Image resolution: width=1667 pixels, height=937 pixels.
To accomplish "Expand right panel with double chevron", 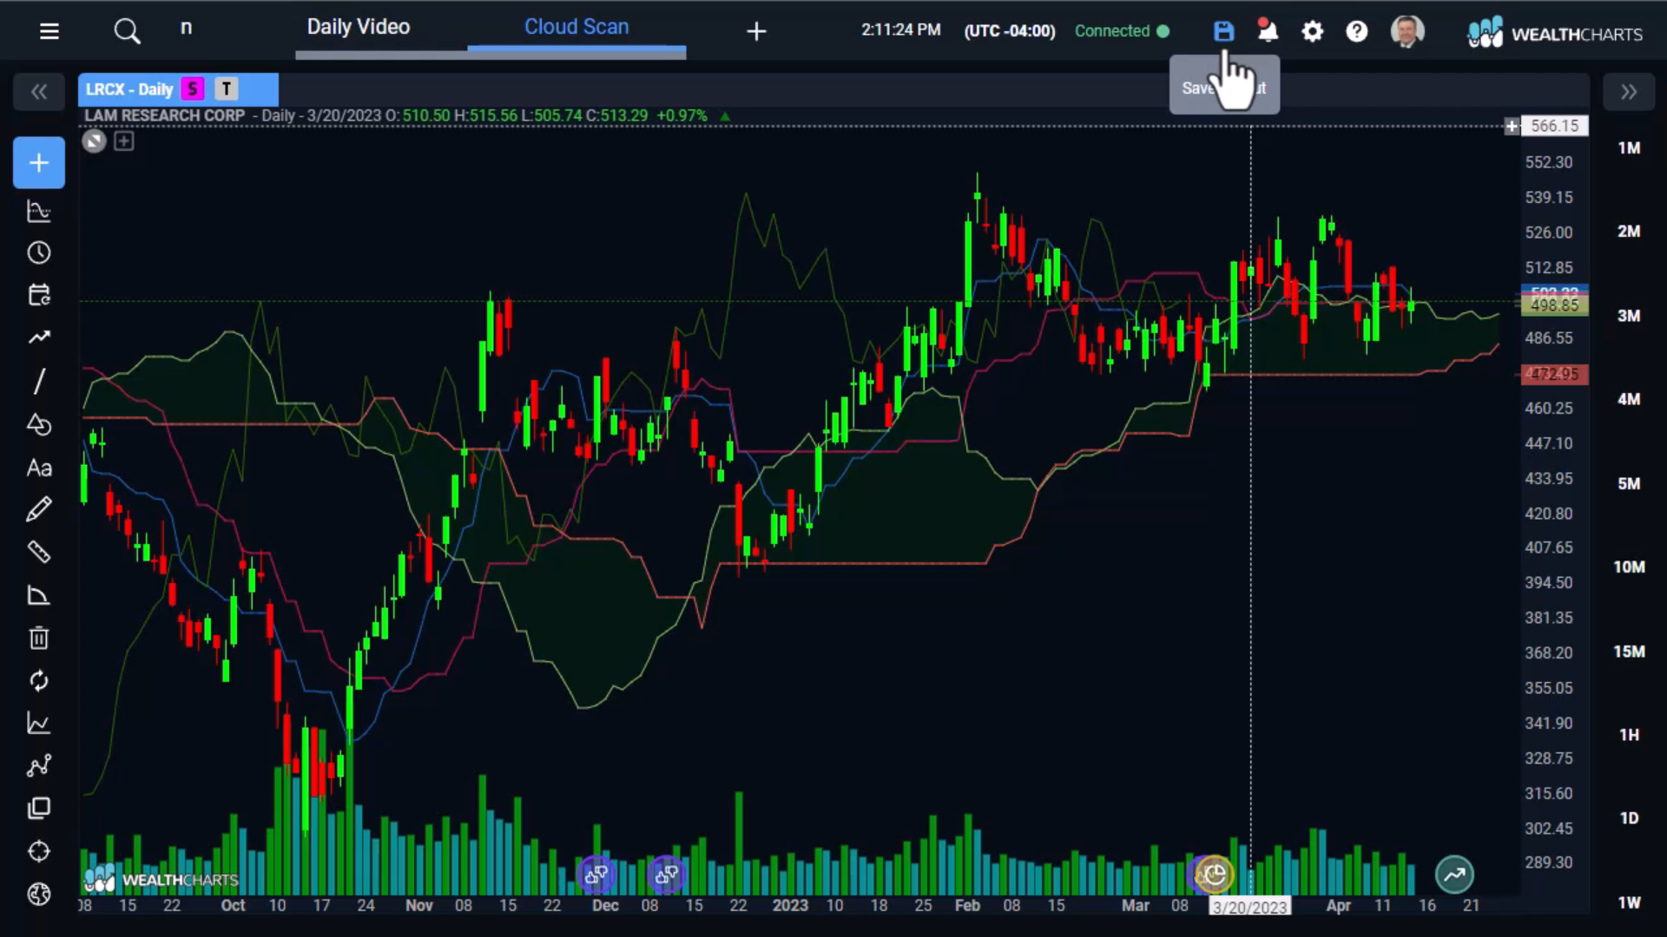I will [x=1628, y=91].
